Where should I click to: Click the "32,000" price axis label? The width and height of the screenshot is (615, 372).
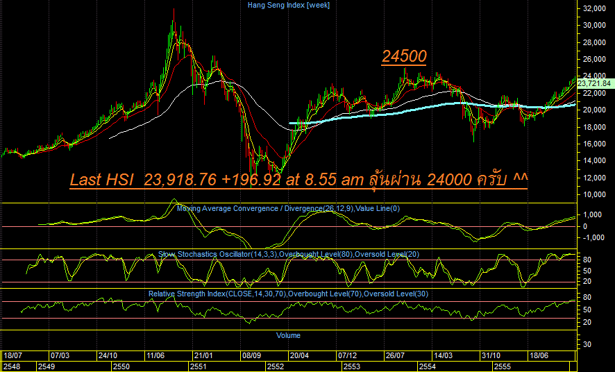595,8
